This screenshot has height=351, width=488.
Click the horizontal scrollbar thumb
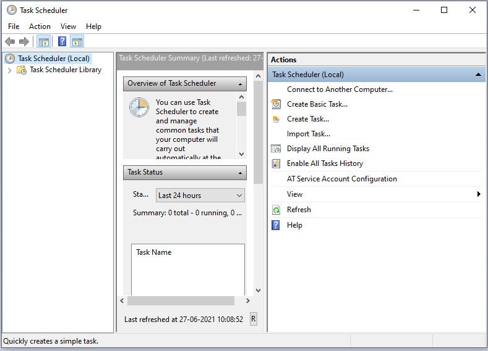181,300
